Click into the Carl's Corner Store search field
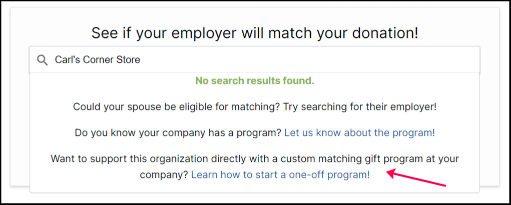 pos(254,59)
